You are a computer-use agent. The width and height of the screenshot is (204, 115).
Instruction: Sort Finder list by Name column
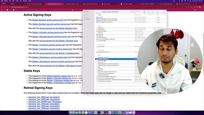tap(100, 15)
